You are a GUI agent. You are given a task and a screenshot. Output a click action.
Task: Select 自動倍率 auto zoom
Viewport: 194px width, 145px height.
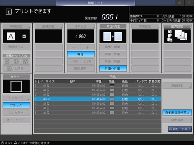click(81, 68)
